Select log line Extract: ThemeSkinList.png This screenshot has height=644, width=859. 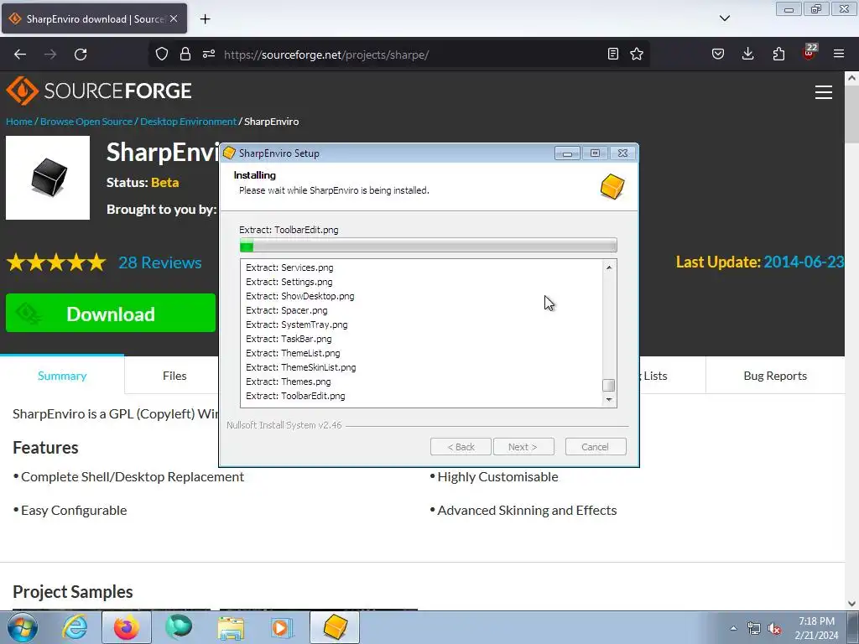point(301,367)
